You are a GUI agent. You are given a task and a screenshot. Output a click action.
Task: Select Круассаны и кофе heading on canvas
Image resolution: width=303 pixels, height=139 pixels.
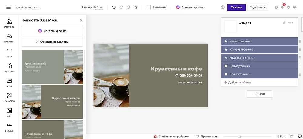point(176,69)
